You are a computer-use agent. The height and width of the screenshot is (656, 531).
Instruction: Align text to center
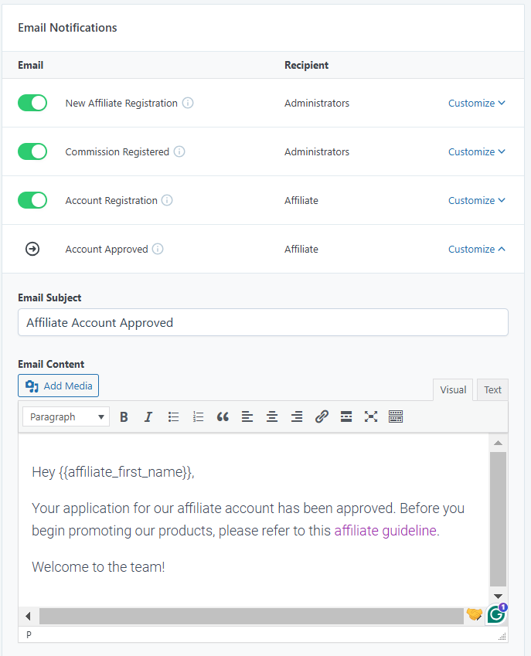(x=272, y=416)
